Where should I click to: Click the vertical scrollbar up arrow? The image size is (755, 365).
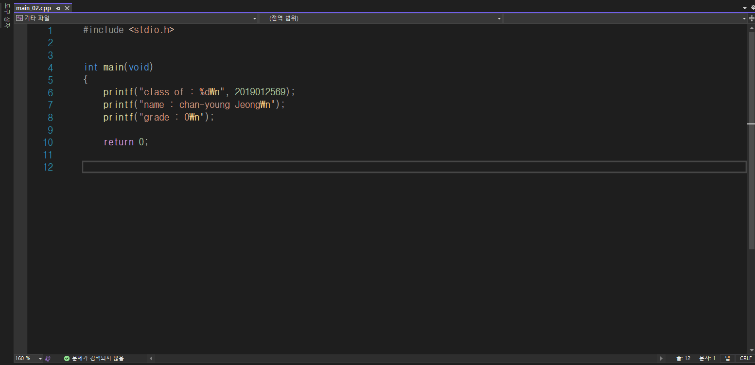751,29
